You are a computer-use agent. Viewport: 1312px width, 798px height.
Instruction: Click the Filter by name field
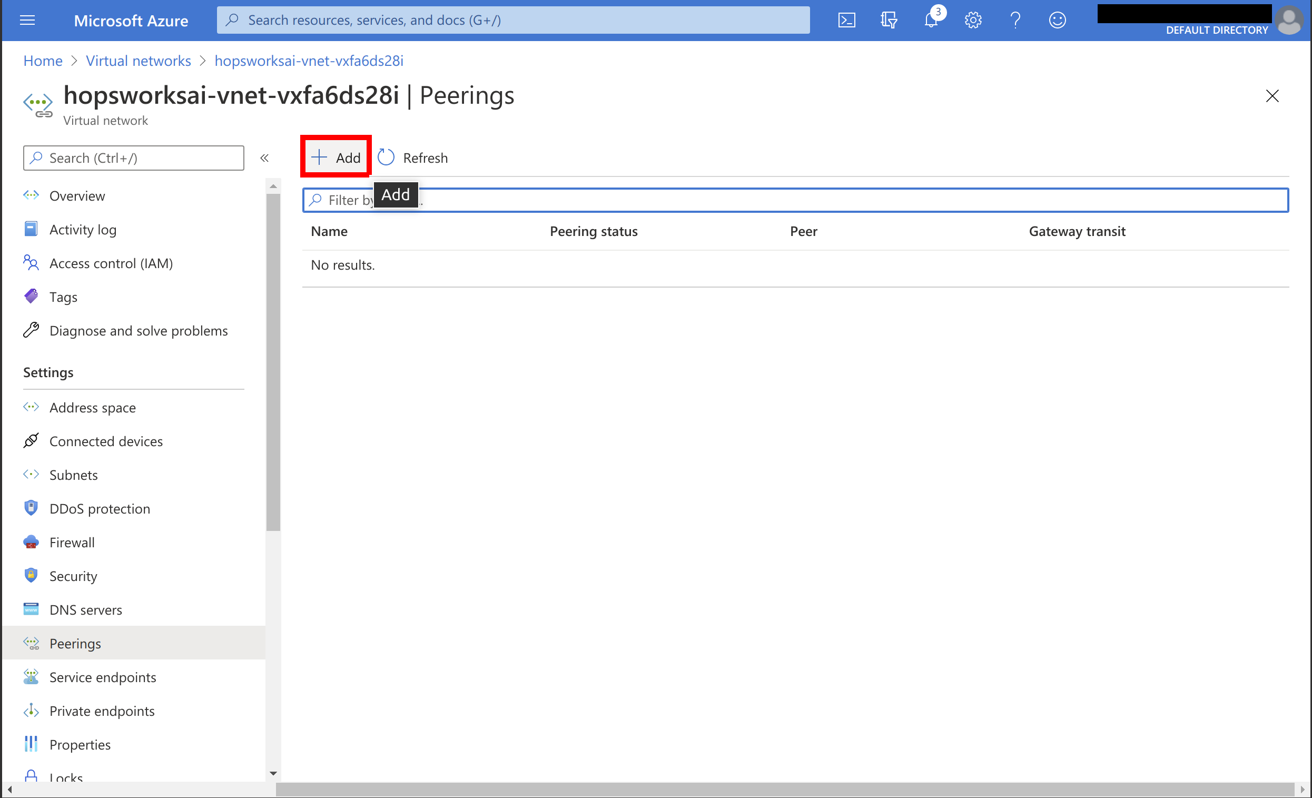coord(639,200)
